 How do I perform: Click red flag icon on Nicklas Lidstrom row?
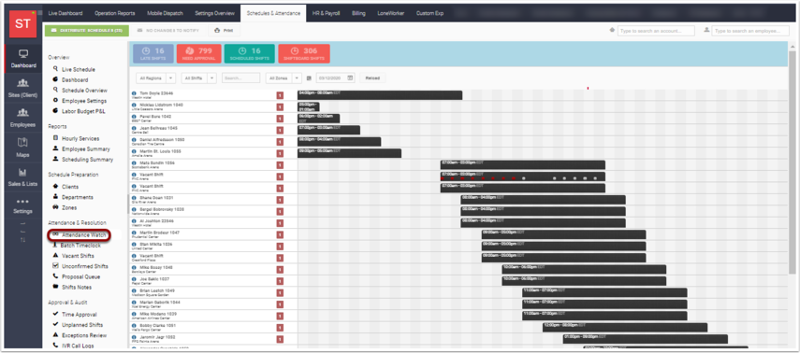pyautogui.click(x=280, y=106)
